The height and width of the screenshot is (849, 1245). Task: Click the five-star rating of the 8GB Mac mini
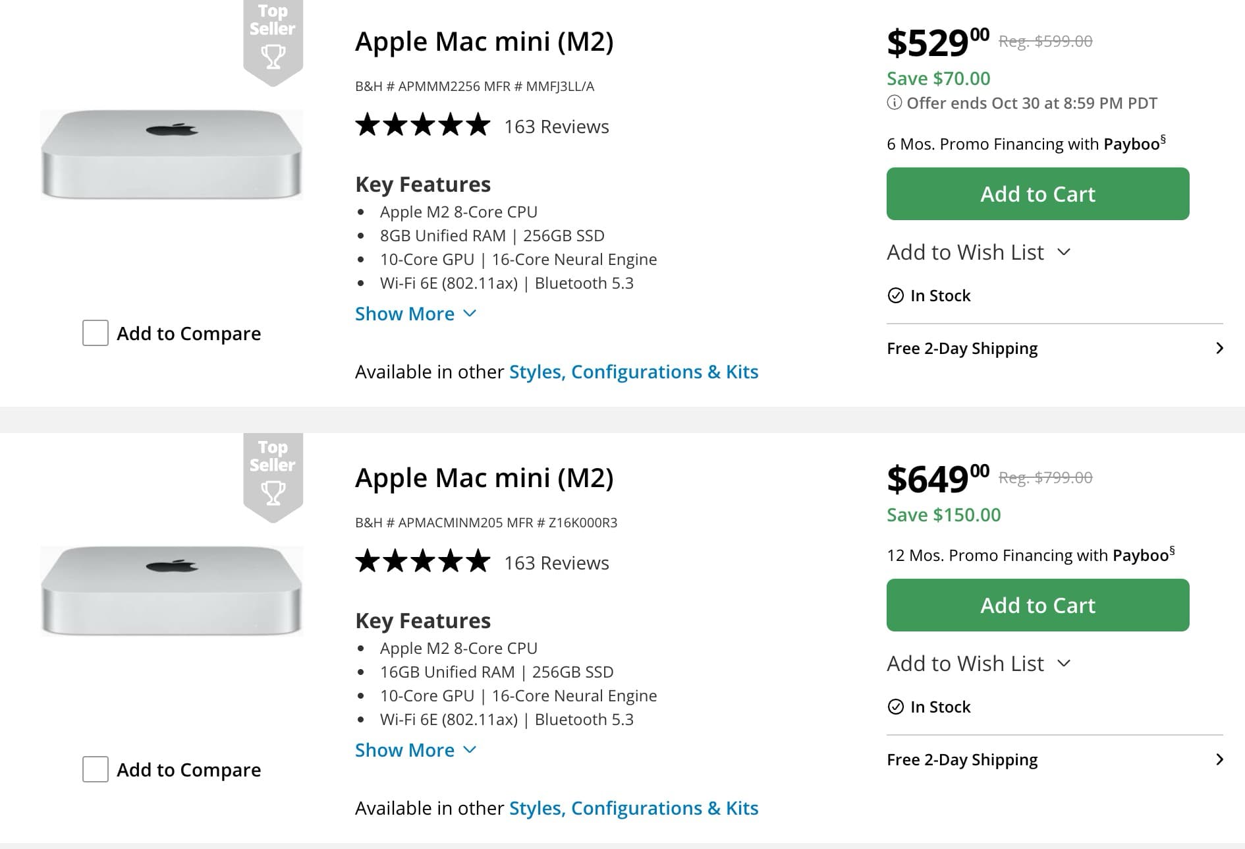tap(422, 125)
